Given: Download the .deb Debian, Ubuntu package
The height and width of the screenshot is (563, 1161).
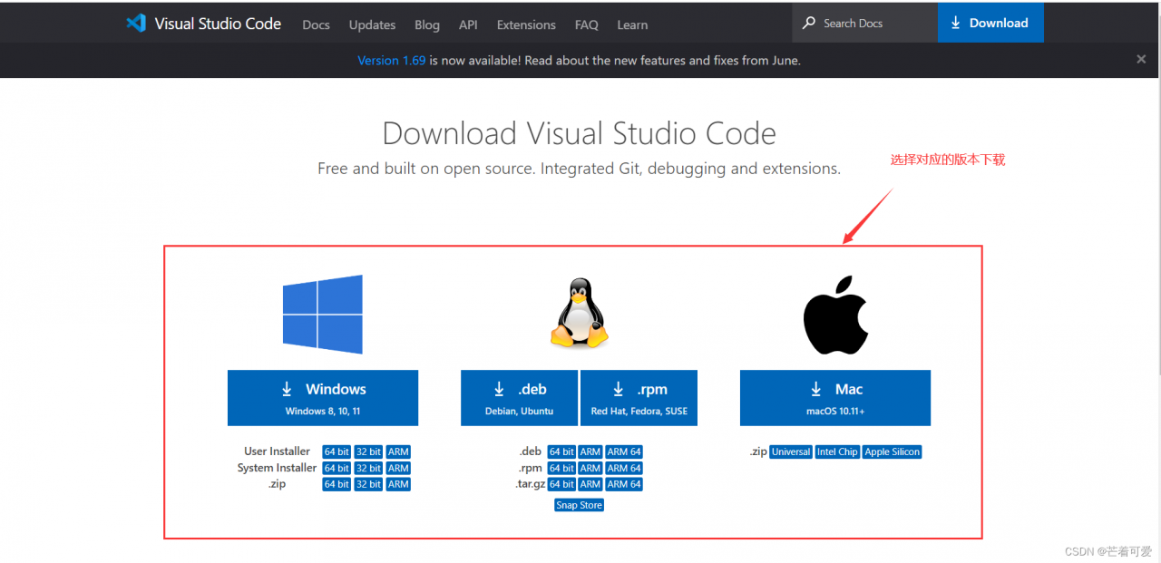Looking at the screenshot, I should 519,397.
